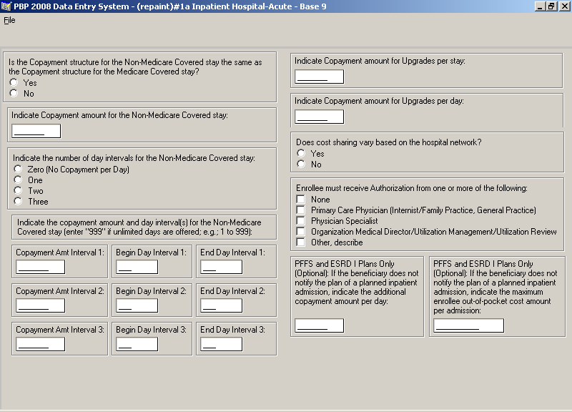572x412 pixels.
Task: Click Begin Day Interval 3 field
Action: [137, 344]
